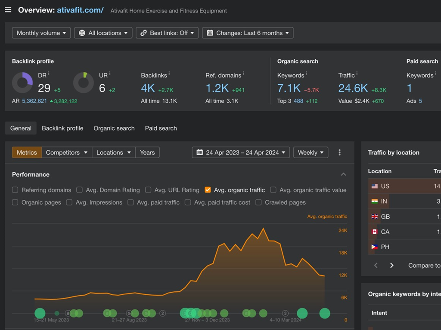Click Traffic info icon
The image size is (441, 330).
[357, 73]
